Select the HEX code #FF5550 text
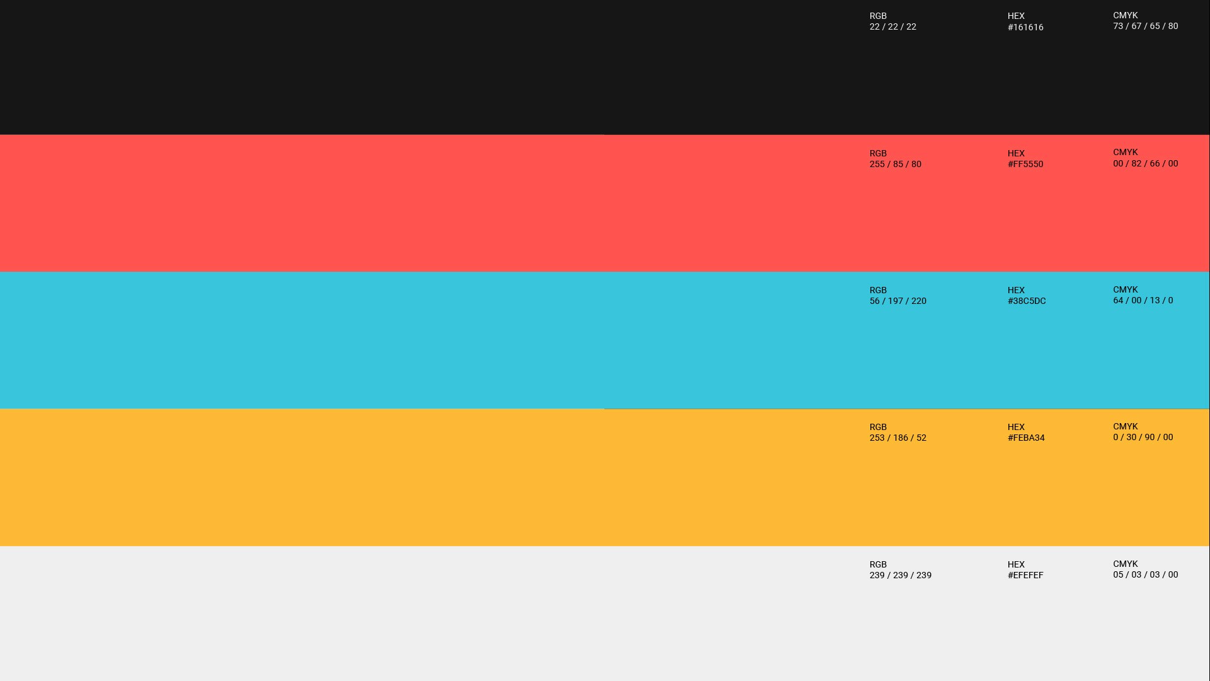 pos(1025,165)
